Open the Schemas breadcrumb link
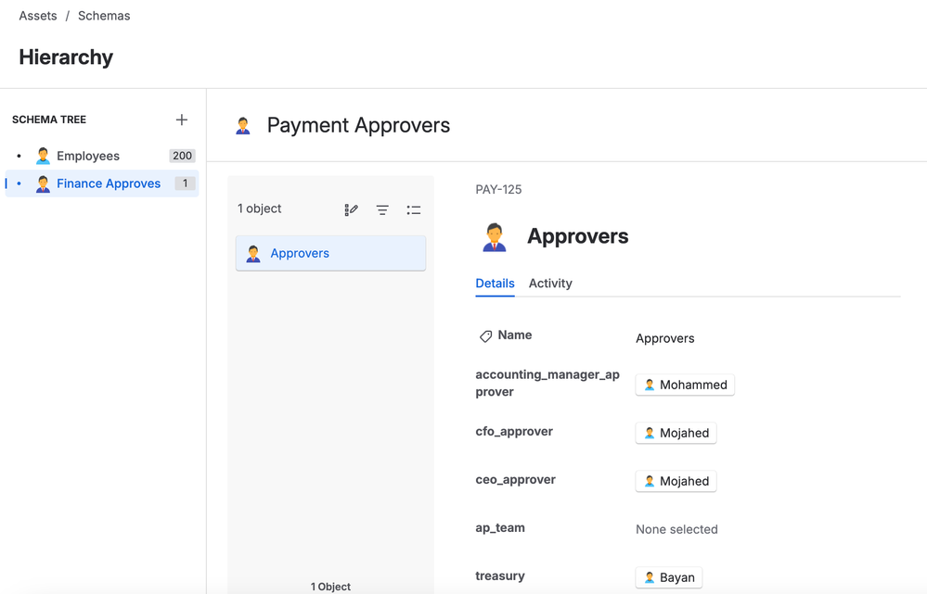927x594 pixels. pos(104,16)
